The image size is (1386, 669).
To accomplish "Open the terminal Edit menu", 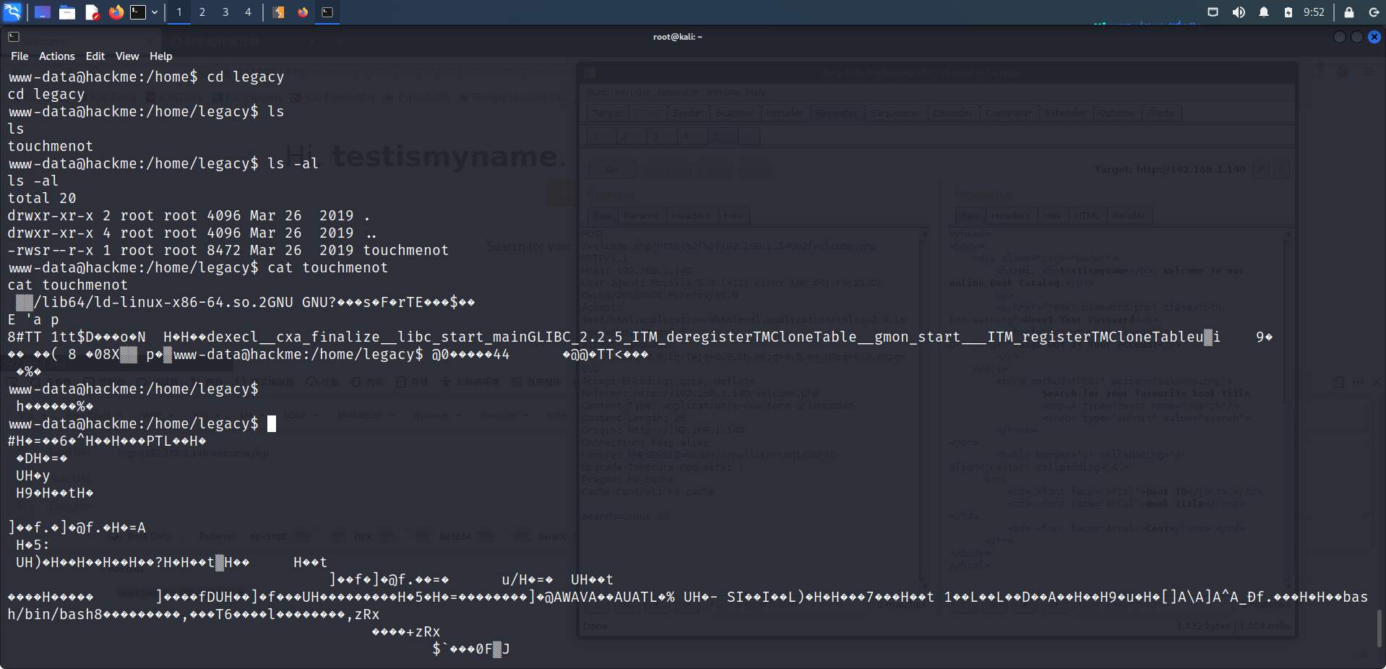I will tap(95, 56).
